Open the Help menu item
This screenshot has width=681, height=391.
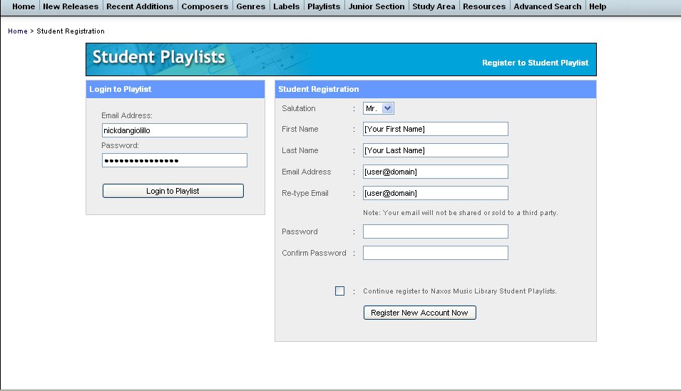click(598, 6)
